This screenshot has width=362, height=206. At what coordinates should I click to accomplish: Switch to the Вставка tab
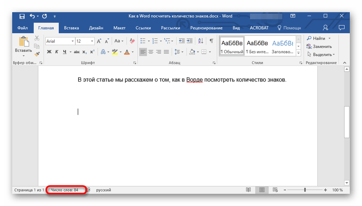71,28
